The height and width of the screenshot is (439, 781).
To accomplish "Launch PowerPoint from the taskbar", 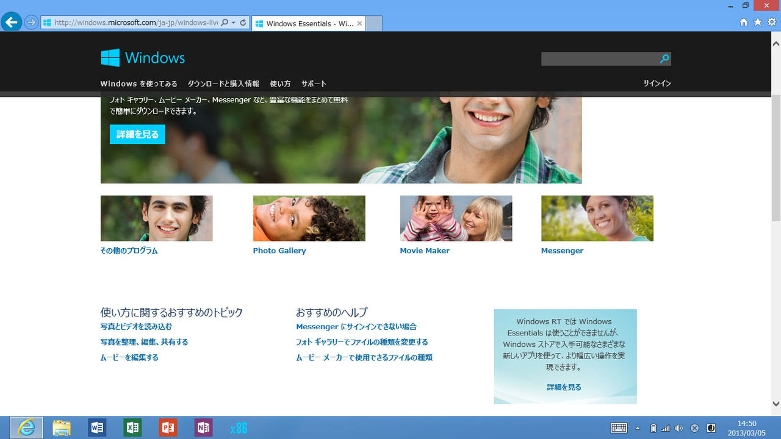I will pos(168,428).
